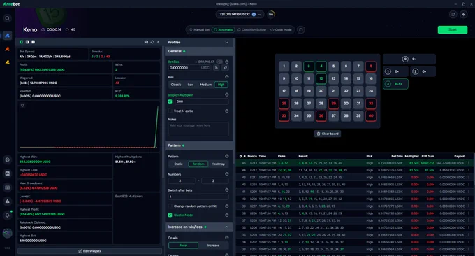Uncheck the Stop on Multiplier checkbox
The height and width of the screenshot is (256, 475).
170,101
